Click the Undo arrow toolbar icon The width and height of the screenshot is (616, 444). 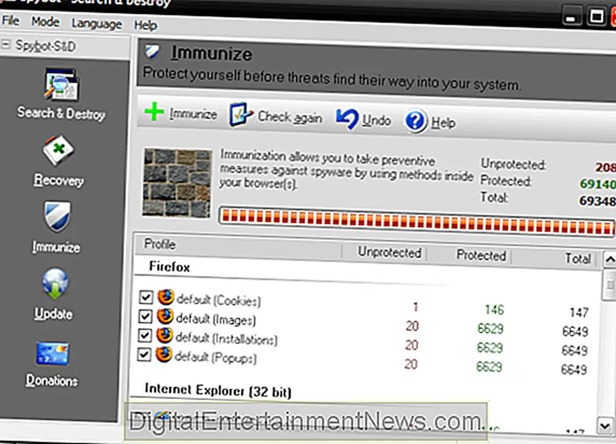347,119
